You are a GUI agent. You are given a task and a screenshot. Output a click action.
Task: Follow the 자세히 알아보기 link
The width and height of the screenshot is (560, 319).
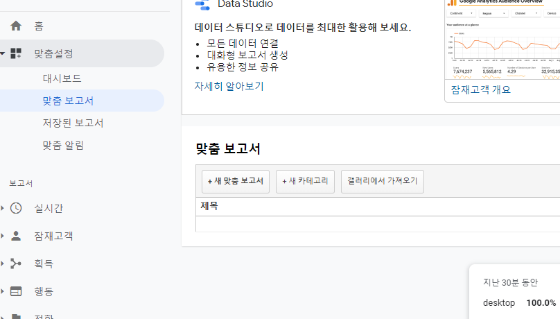tap(229, 86)
